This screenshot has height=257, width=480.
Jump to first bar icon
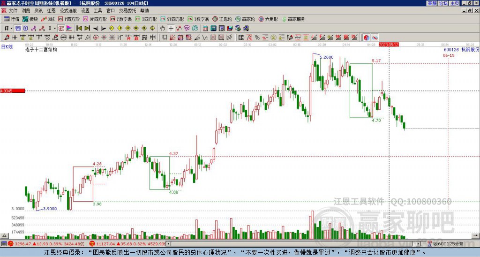coord(79,28)
